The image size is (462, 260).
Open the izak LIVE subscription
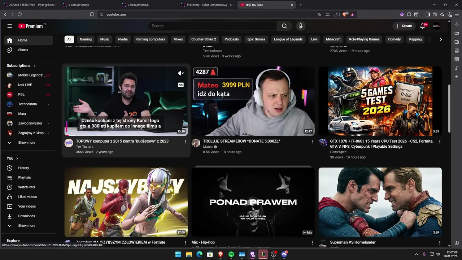[x=28, y=85]
